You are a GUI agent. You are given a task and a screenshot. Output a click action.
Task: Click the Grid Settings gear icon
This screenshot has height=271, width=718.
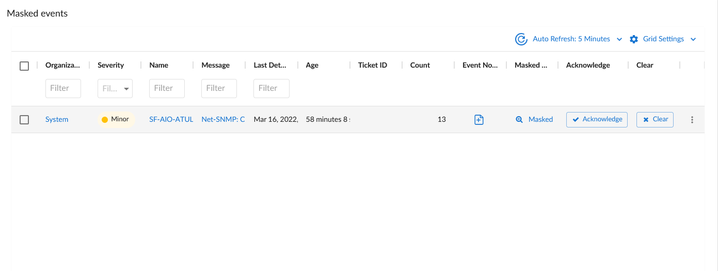634,39
